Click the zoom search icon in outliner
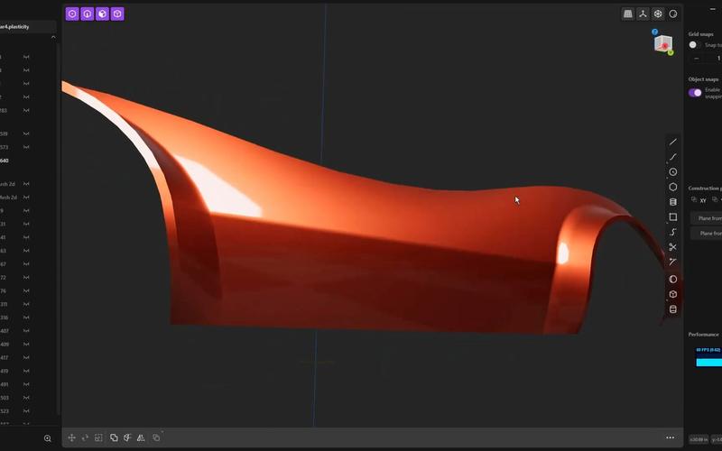 48,438
